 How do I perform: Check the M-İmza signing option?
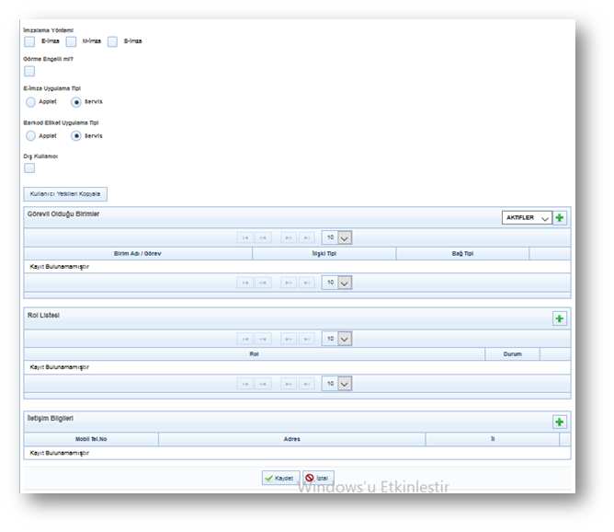tap(71, 41)
